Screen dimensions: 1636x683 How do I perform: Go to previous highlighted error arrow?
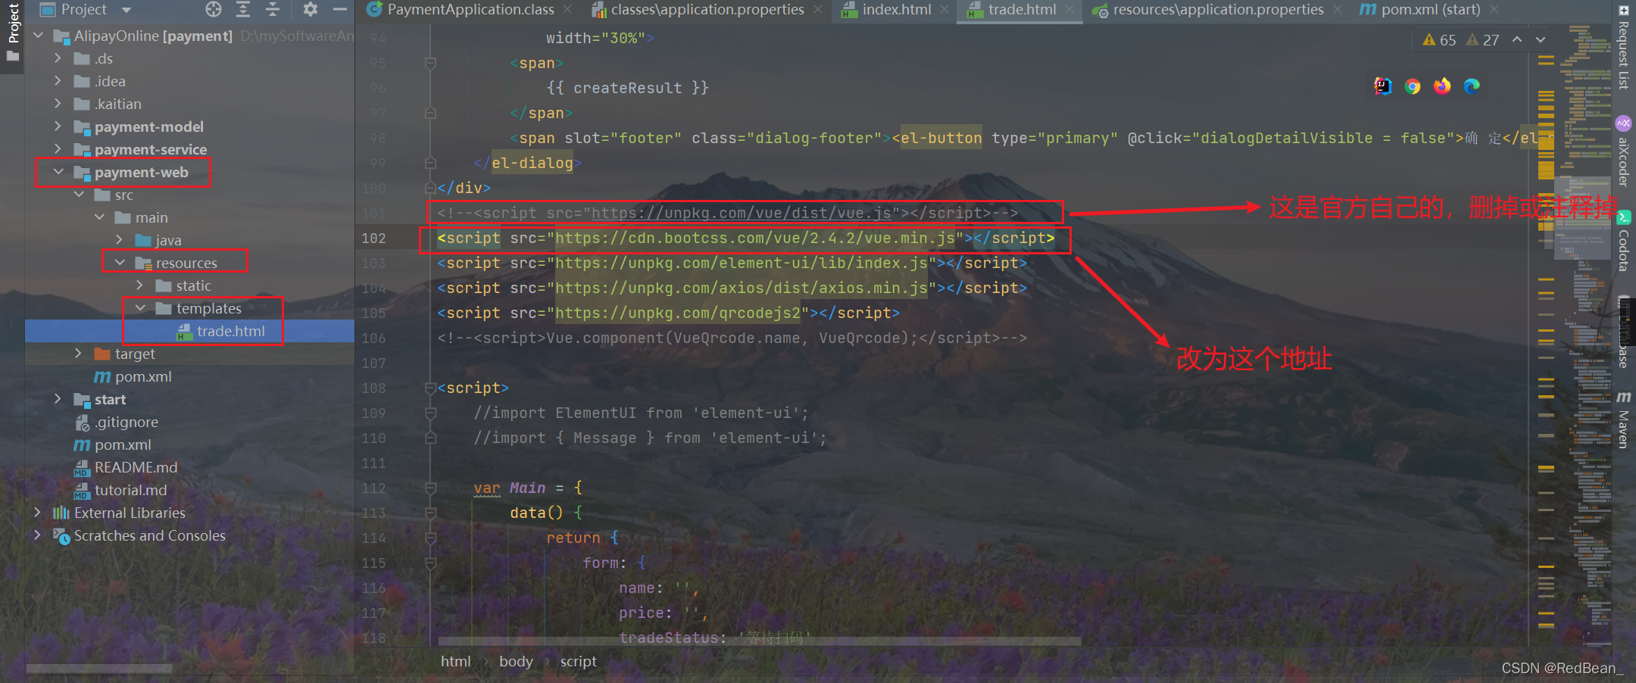[x=1517, y=39]
